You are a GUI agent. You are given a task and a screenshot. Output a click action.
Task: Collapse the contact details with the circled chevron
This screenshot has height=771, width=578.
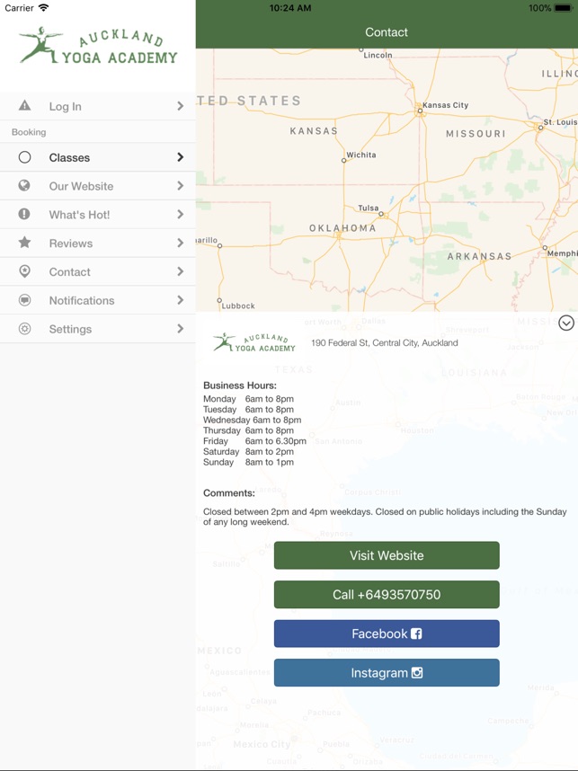tap(566, 323)
